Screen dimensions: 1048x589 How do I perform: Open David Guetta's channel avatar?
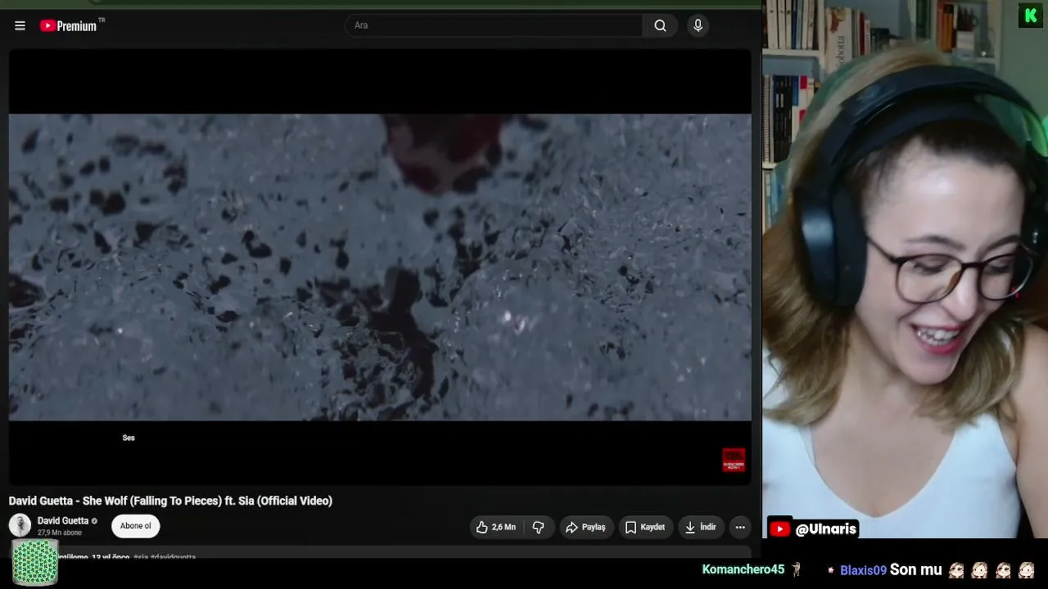pyautogui.click(x=20, y=525)
